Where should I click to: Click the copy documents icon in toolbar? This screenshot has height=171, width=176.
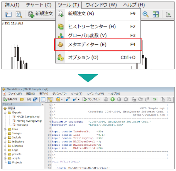coord(163,99)
